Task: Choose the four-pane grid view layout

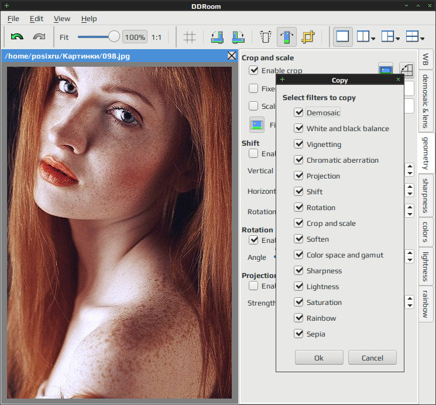Action: point(412,36)
